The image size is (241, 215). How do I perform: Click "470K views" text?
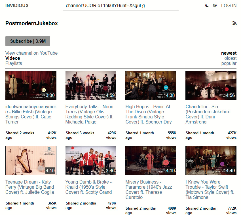[111, 205]
